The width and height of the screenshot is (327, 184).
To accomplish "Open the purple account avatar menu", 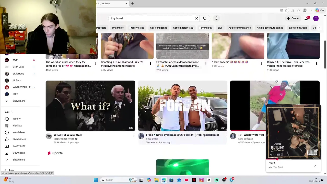I will tap(316, 18).
